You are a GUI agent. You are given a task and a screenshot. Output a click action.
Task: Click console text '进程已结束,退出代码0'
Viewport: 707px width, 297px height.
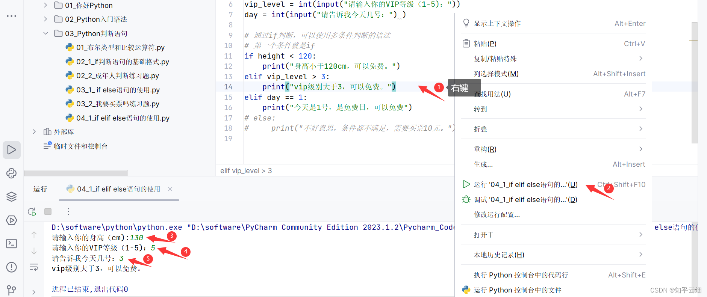[90, 289]
